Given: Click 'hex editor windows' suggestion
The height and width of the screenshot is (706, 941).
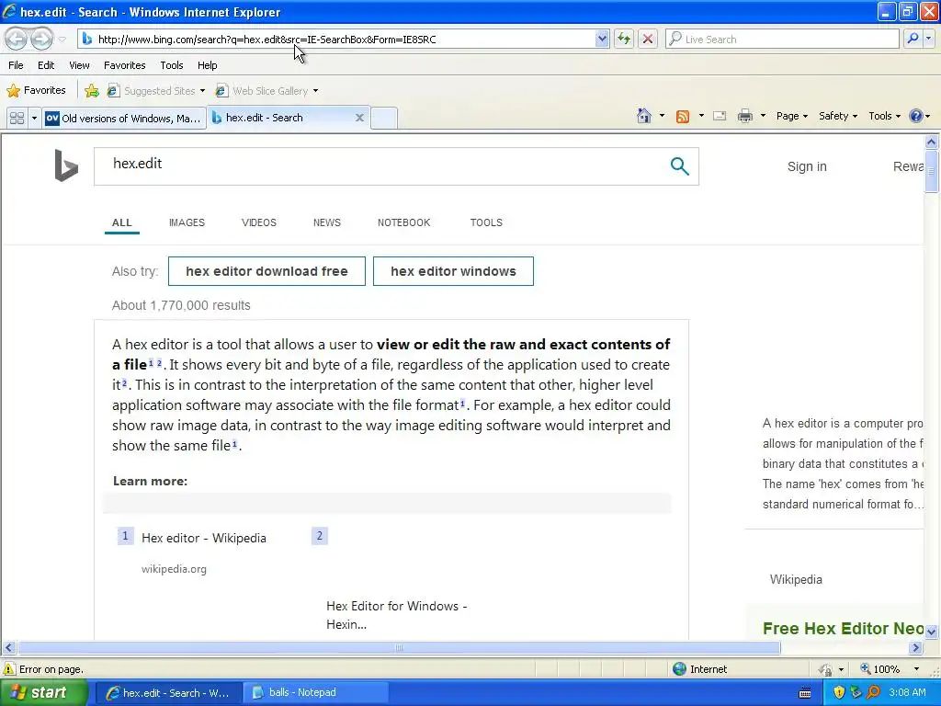Looking at the screenshot, I should (453, 271).
